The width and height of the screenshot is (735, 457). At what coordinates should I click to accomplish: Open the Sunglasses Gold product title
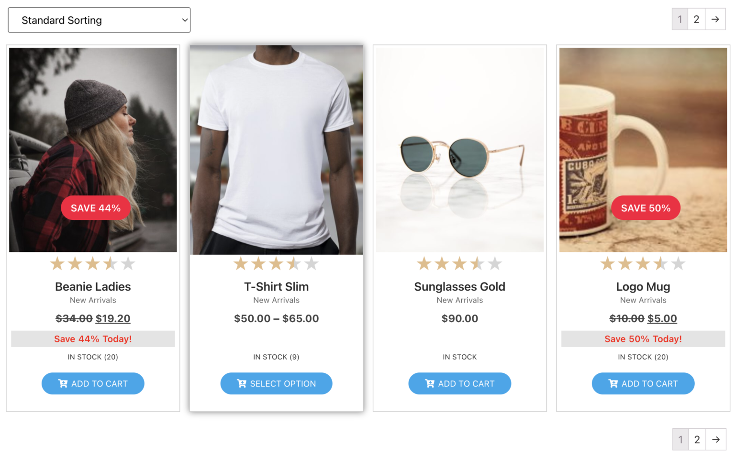[x=459, y=287]
